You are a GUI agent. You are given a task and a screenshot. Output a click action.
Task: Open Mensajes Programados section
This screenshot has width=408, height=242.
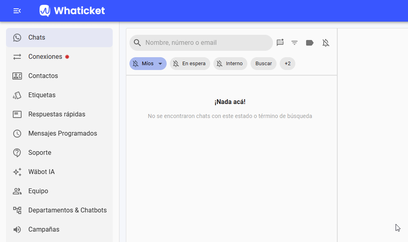(x=59, y=133)
